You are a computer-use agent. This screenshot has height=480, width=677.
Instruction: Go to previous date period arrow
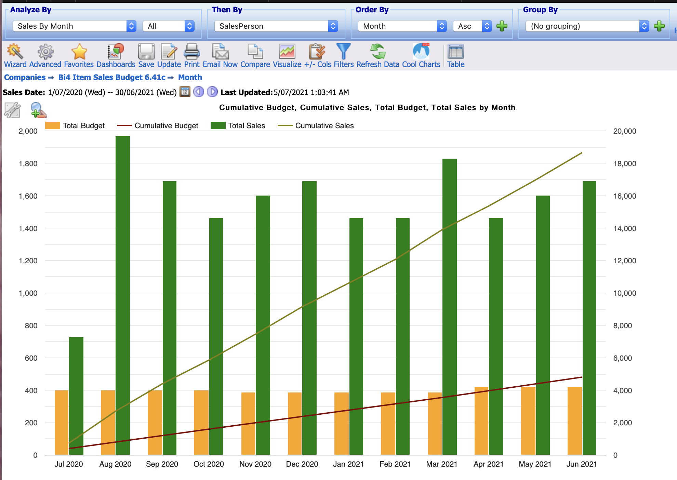[x=199, y=92]
